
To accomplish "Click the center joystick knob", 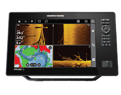I will pos(106,29).
